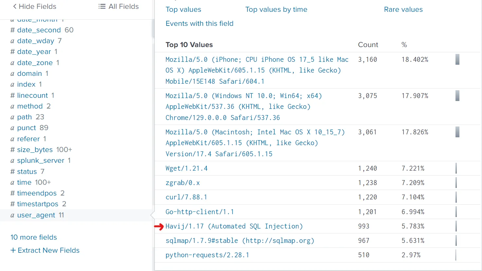Click Events with this field link
Image resolution: width=482 pixels, height=271 pixels.
click(x=199, y=24)
